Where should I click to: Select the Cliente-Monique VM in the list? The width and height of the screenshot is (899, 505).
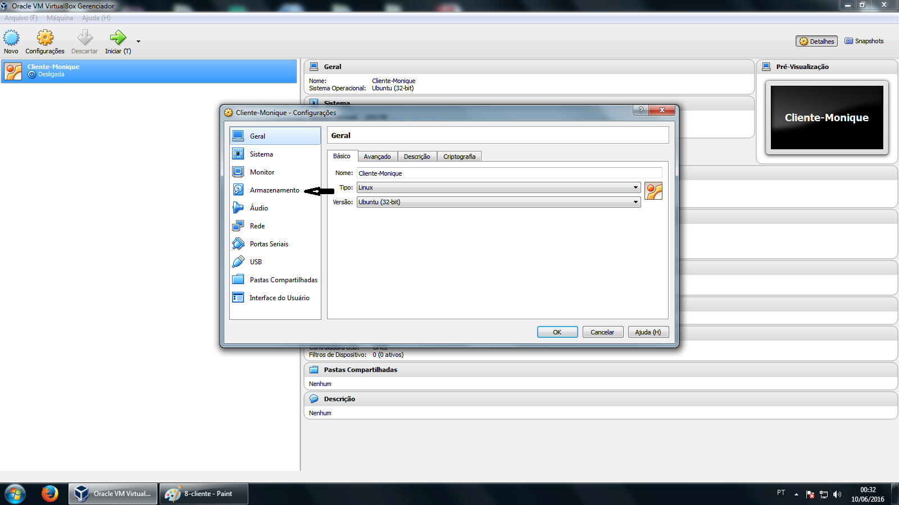coord(149,71)
